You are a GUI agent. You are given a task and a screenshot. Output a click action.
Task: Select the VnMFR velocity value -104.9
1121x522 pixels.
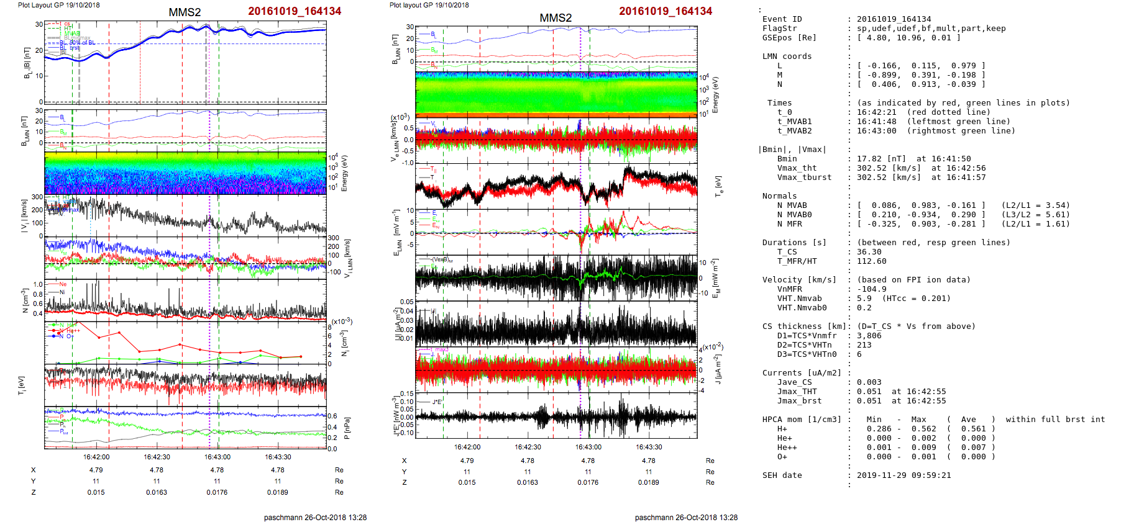[x=871, y=289]
